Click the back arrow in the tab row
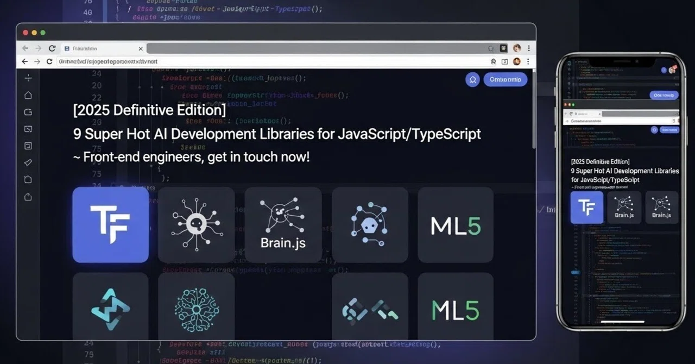Image resolution: width=695 pixels, height=364 pixels. click(x=25, y=48)
